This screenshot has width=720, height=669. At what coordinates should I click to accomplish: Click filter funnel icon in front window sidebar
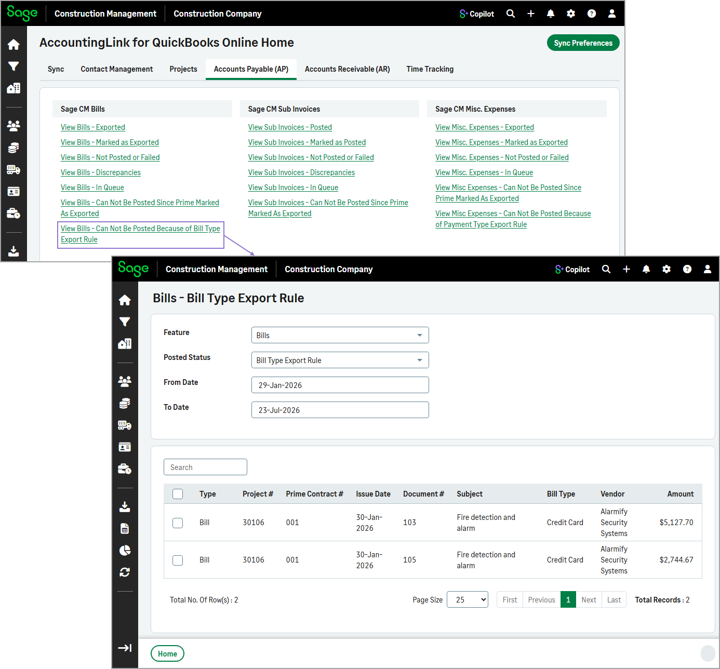coord(125,322)
